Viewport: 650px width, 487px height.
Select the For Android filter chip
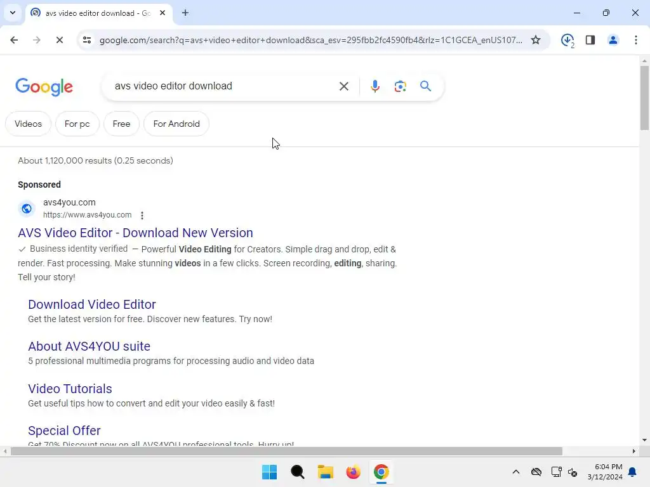[176, 124]
